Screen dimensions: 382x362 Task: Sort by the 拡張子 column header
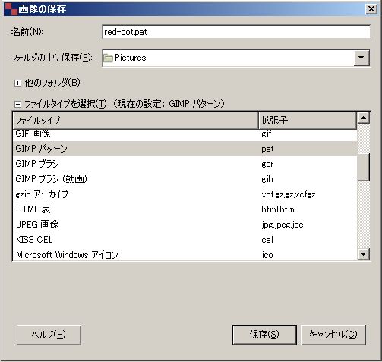tap(308, 121)
